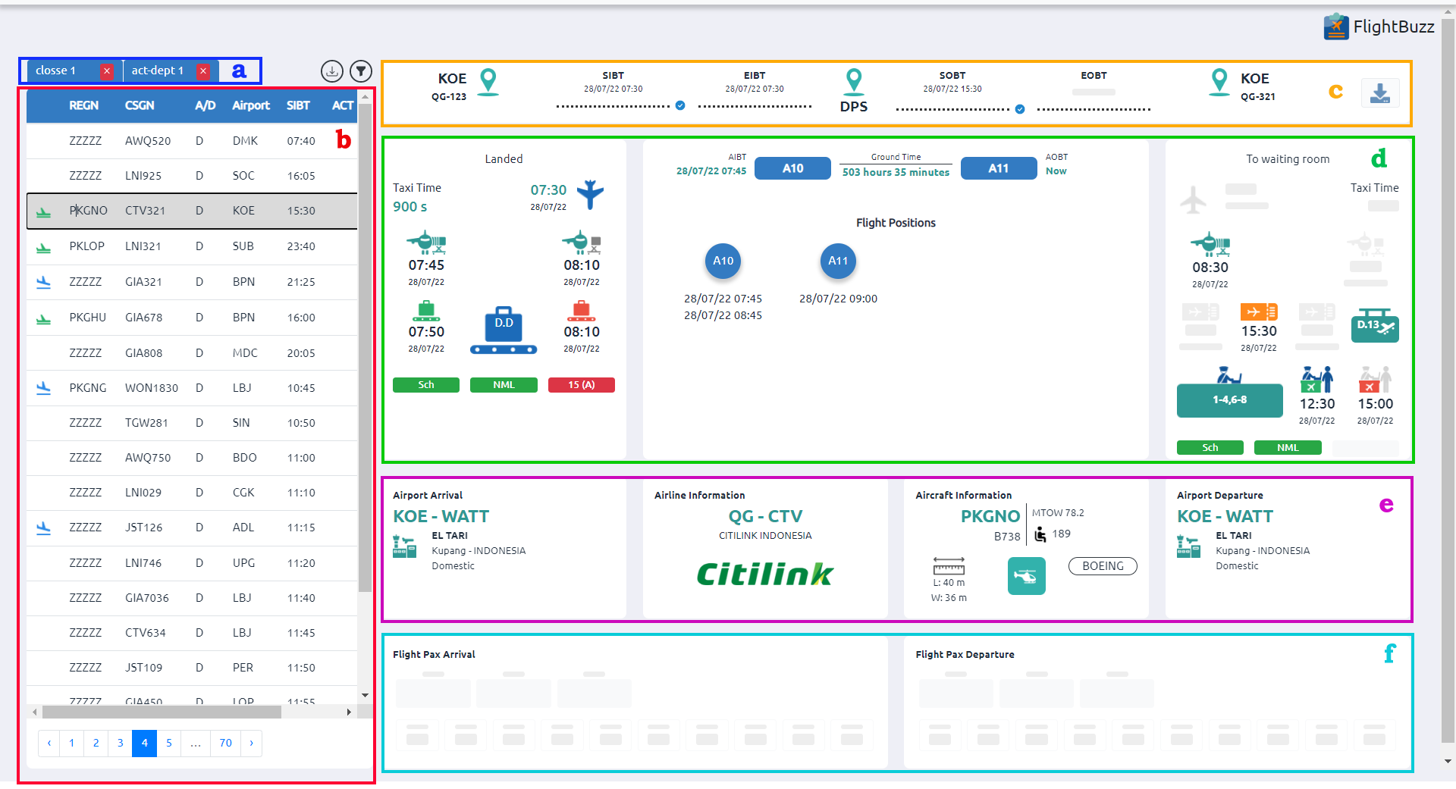Jump to page 70 in pagination
This screenshot has width=1456, height=789.
tap(225, 743)
